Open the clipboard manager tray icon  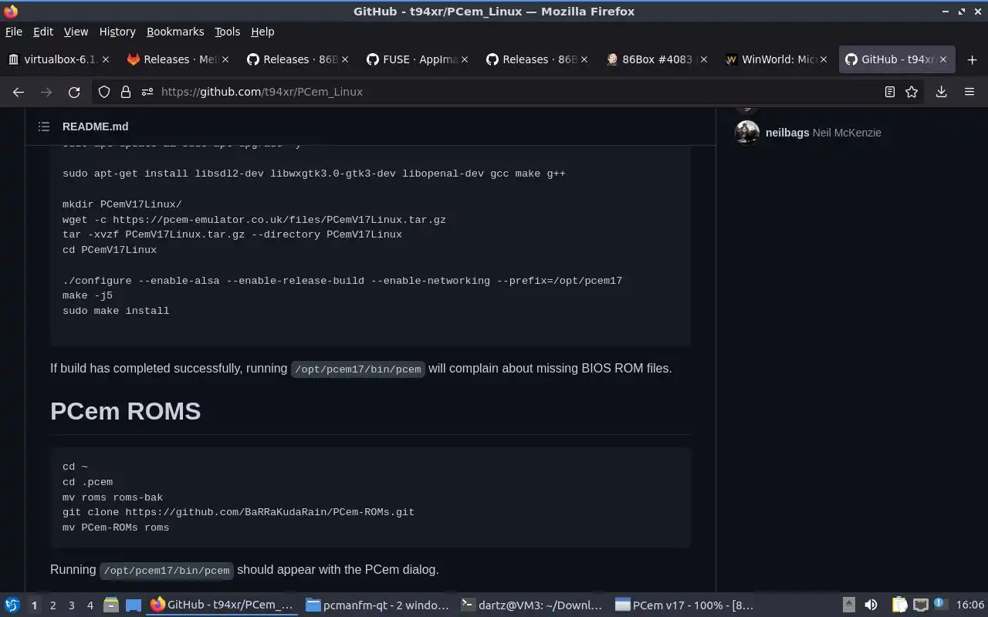pyautogui.click(x=899, y=605)
